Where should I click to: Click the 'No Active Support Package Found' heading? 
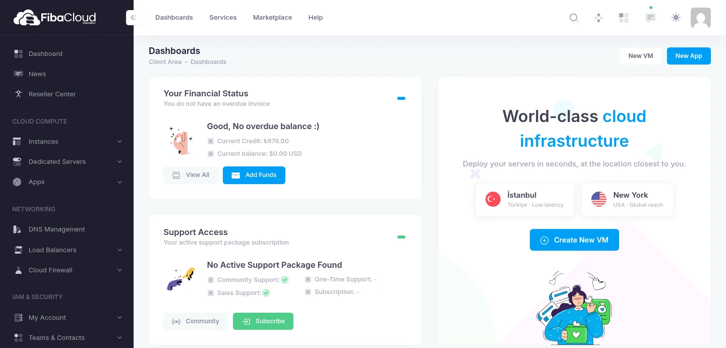274,265
